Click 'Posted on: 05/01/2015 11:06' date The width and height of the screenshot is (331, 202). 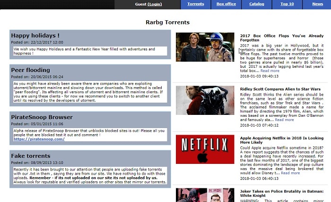[x=37, y=124]
